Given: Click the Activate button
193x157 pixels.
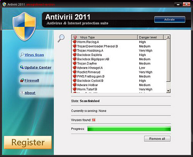Looking at the screenshot, I should coord(170,19).
